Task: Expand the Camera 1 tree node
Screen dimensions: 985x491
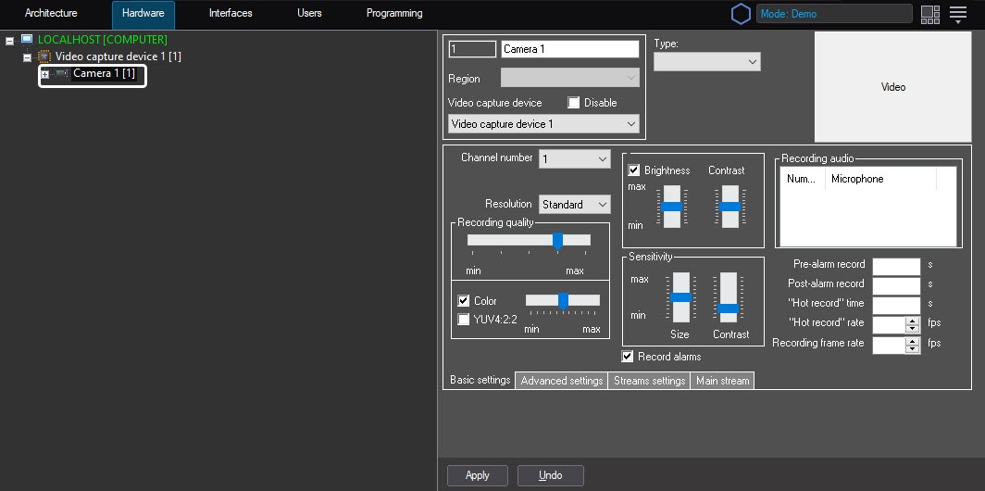Action: click(x=44, y=74)
